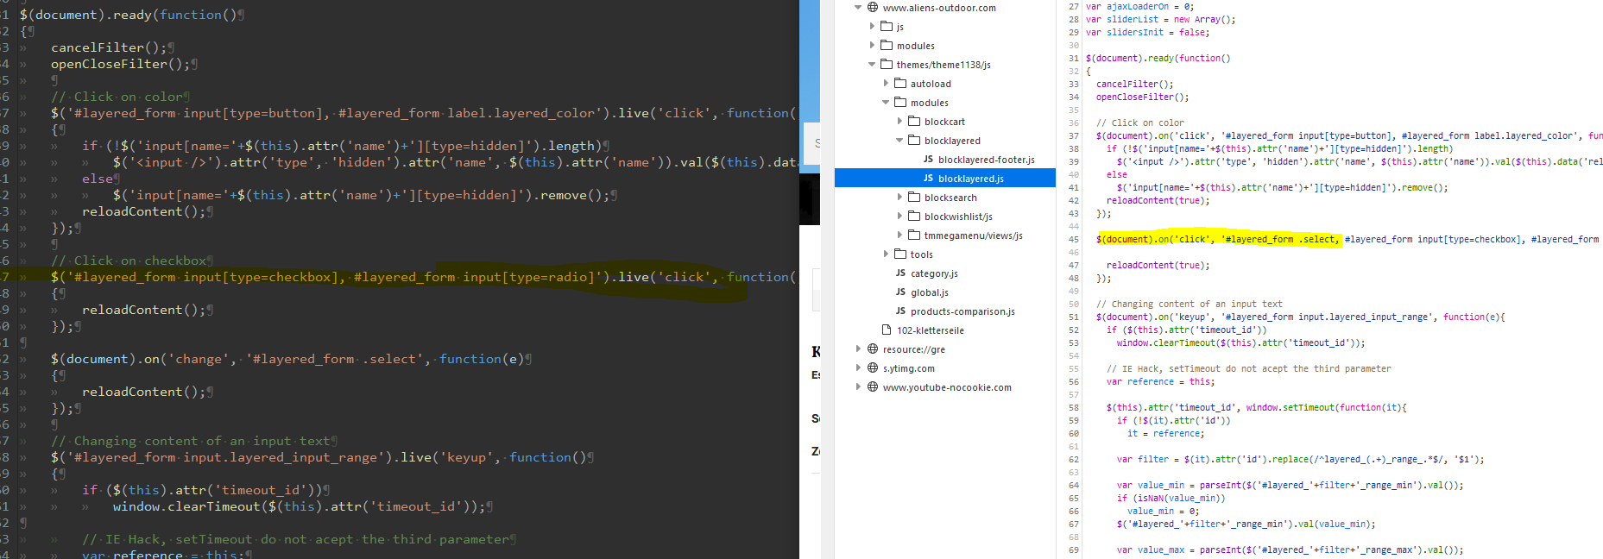Screen dimensions: 1603x559
Task: Click the JS icon next to category.js
Action: [900, 273]
